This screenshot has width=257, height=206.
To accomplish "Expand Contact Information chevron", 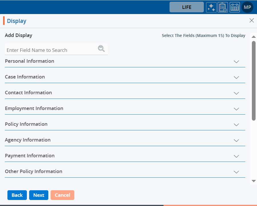I will coord(236,93).
